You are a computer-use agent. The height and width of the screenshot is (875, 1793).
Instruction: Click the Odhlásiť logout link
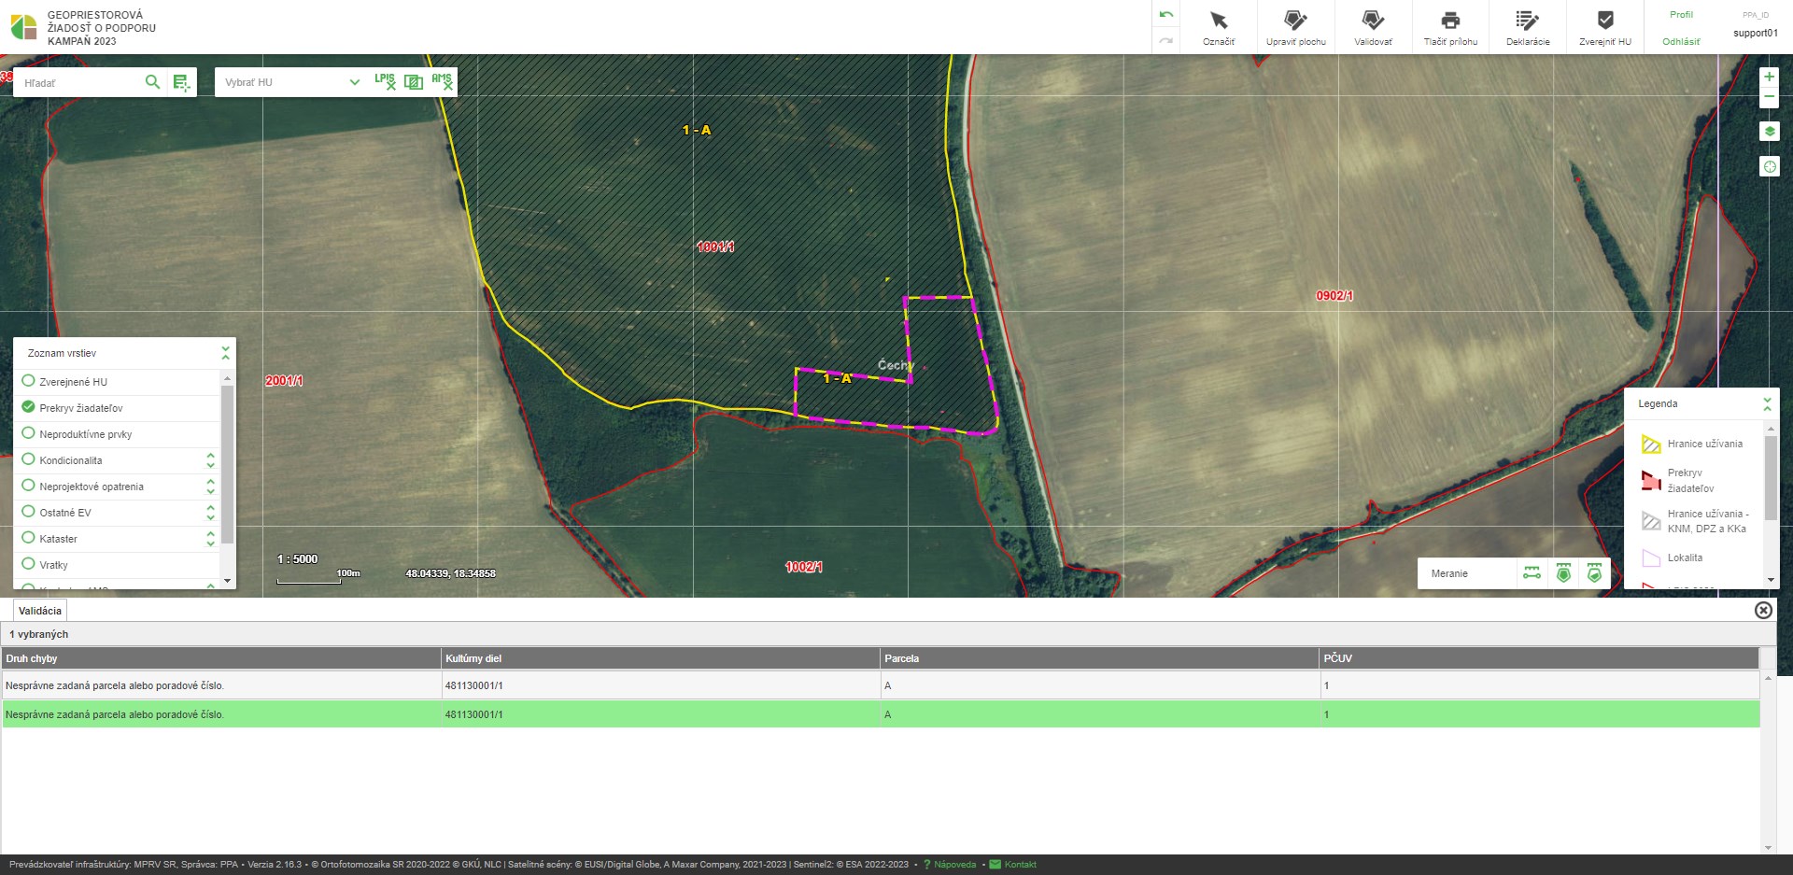[1681, 42]
